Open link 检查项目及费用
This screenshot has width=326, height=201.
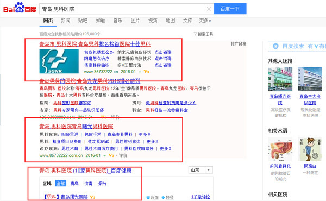tap(67, 142)
